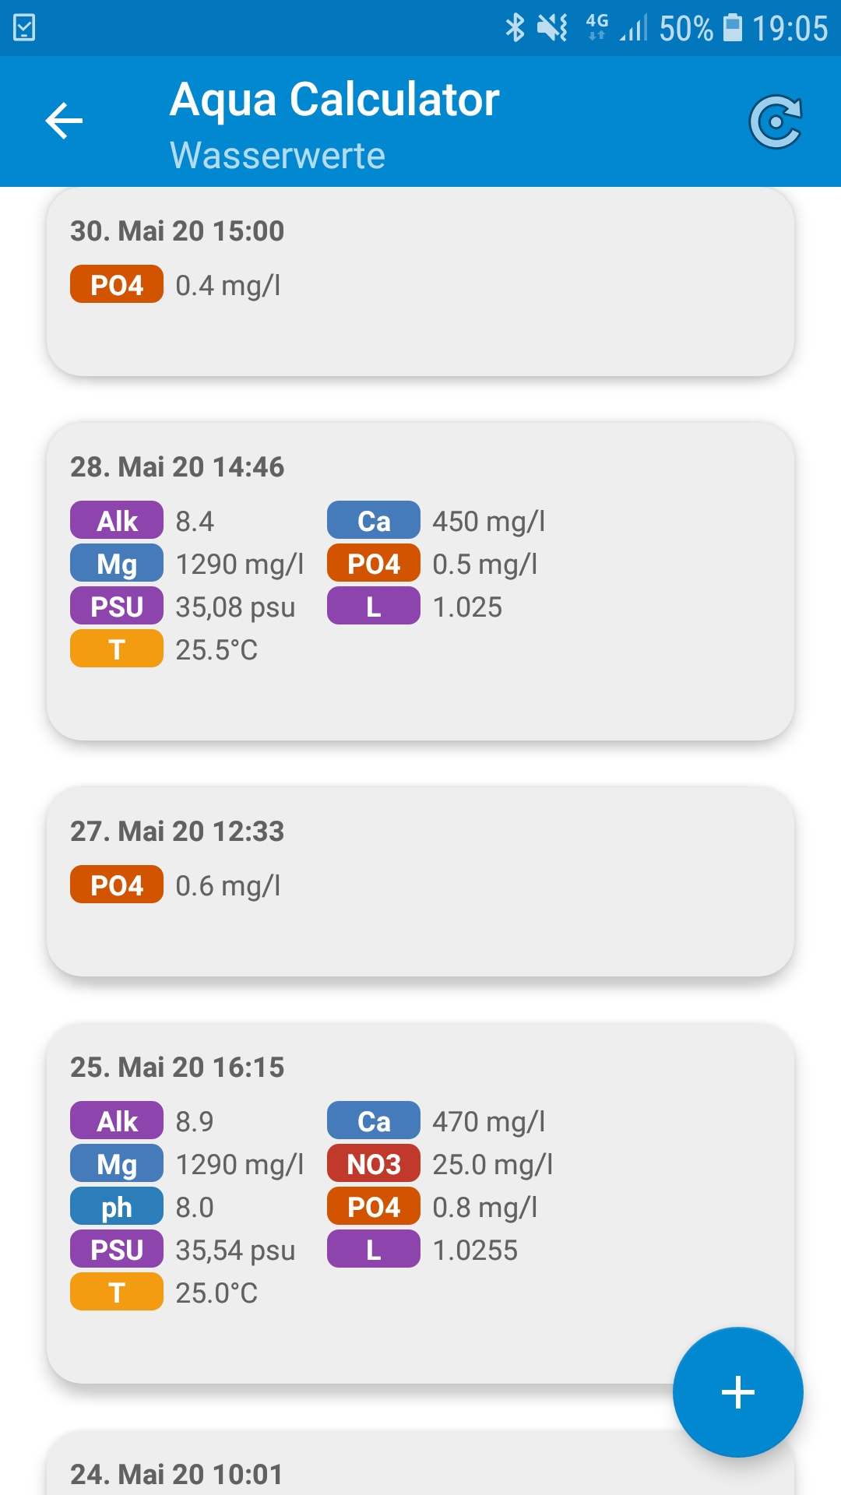Open the 28. Mai 20 14:46 entry
Viewport: 841px width, 1495px height.
click(x=420, y=581)
